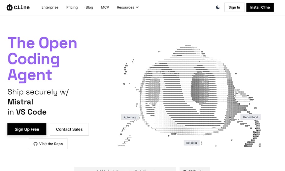Open the Blog link in navigation
The width and height of the screenshot is (285, 171).
[x=89, y=7]
